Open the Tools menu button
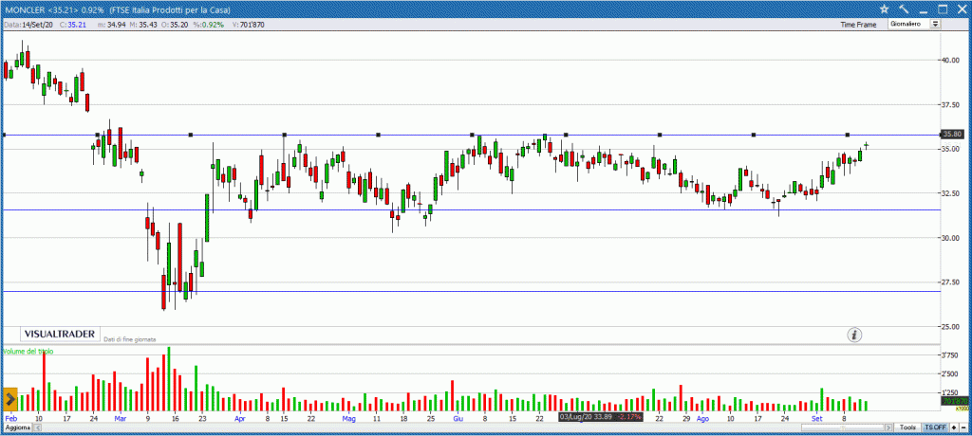 (907, 427)
